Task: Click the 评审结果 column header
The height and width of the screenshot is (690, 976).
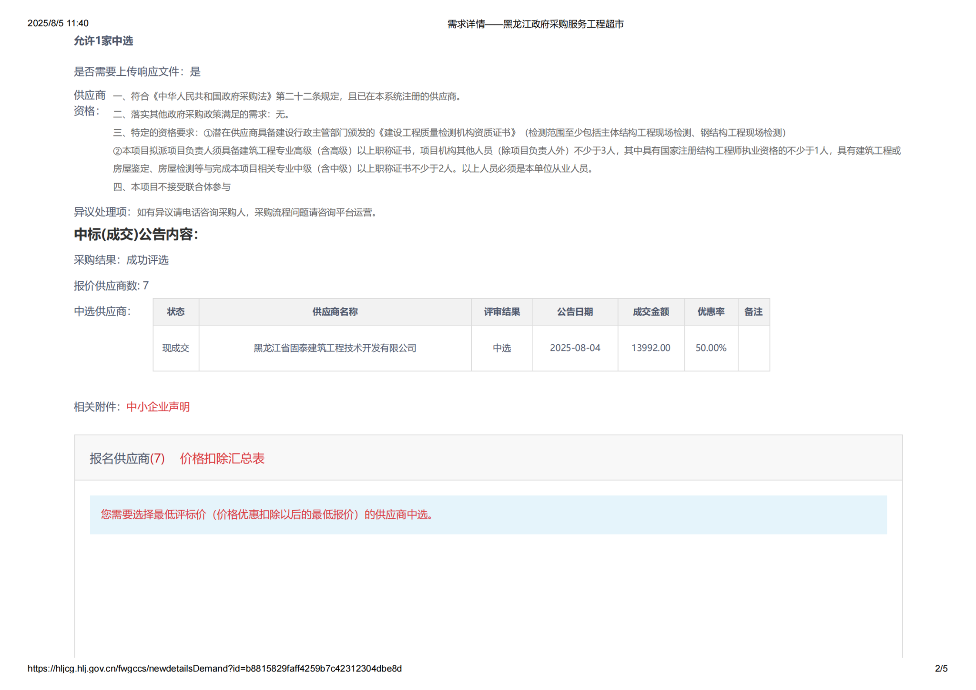Action: [501, 312]
